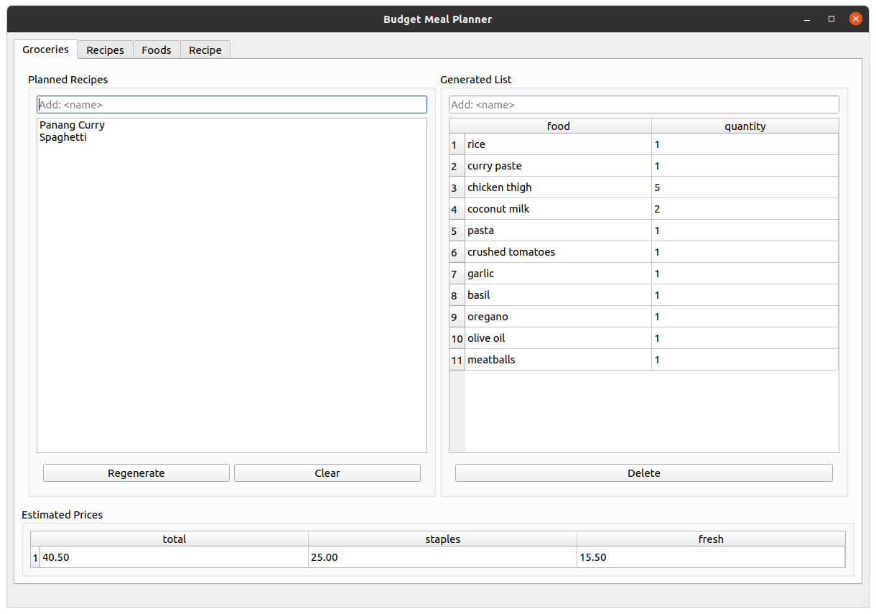Select quantity cell for chicken thigh

pos(745,187)
